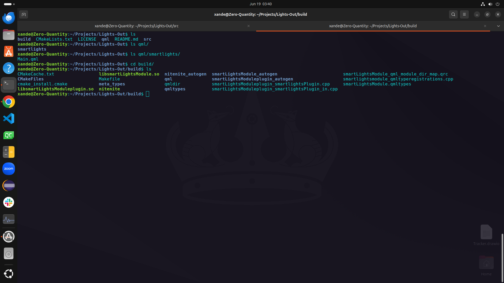The height and width of the screenshot is (283, 504).
Task: Click the CMakeLists.txt filename
Action: (x=54, y=39)
